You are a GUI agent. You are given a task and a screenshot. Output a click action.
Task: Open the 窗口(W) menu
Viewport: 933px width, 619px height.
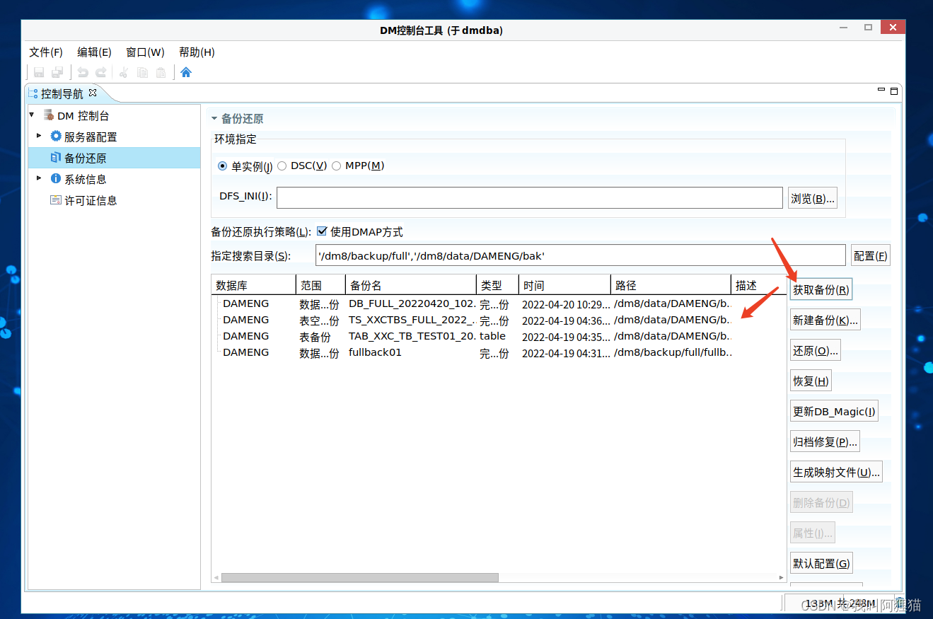click(145, 52)
